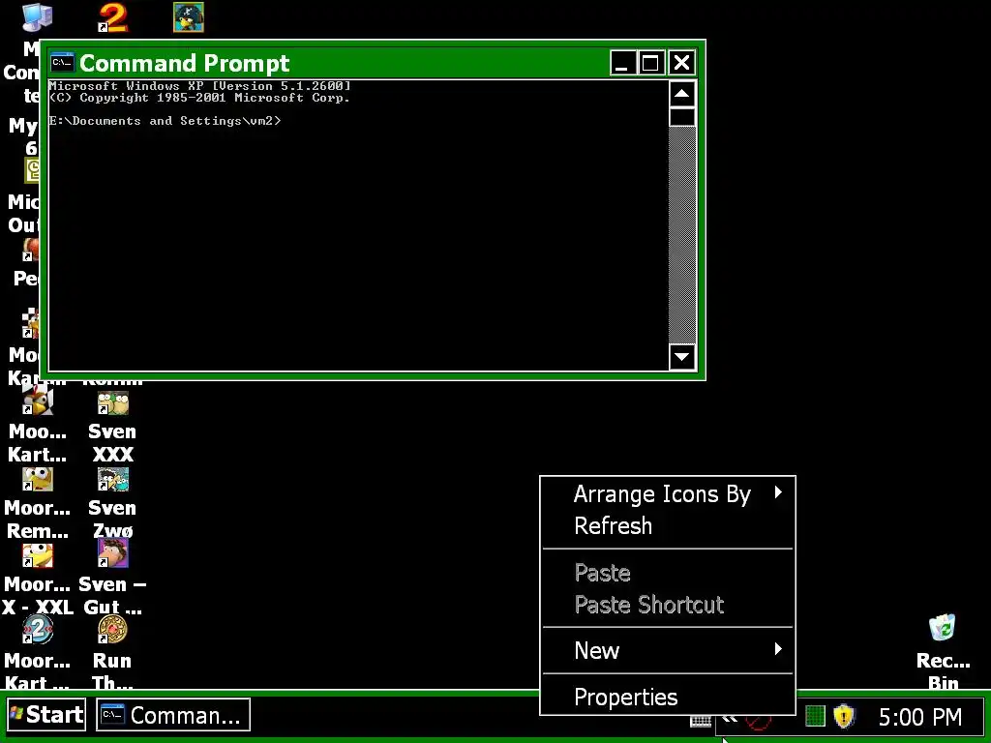Select the Run Th... gold coin shortcut
The image size is (991, 743).
(113, 630)
